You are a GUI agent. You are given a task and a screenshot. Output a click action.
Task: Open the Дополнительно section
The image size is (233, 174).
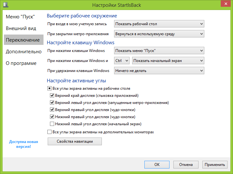(24, 52)
